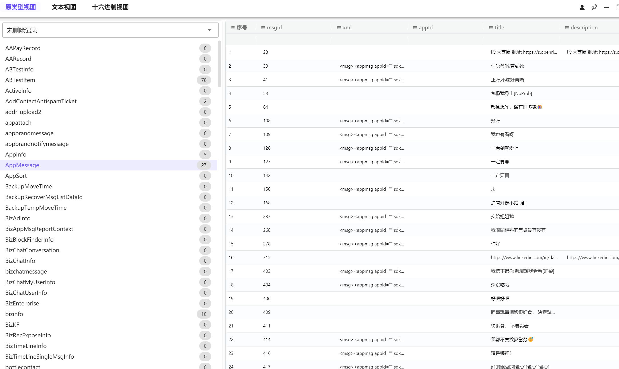Viewport: 619px width, 369px height.
Task: Select the ABTestItem table
Action: pyautogui.click(x=20, y=80)
